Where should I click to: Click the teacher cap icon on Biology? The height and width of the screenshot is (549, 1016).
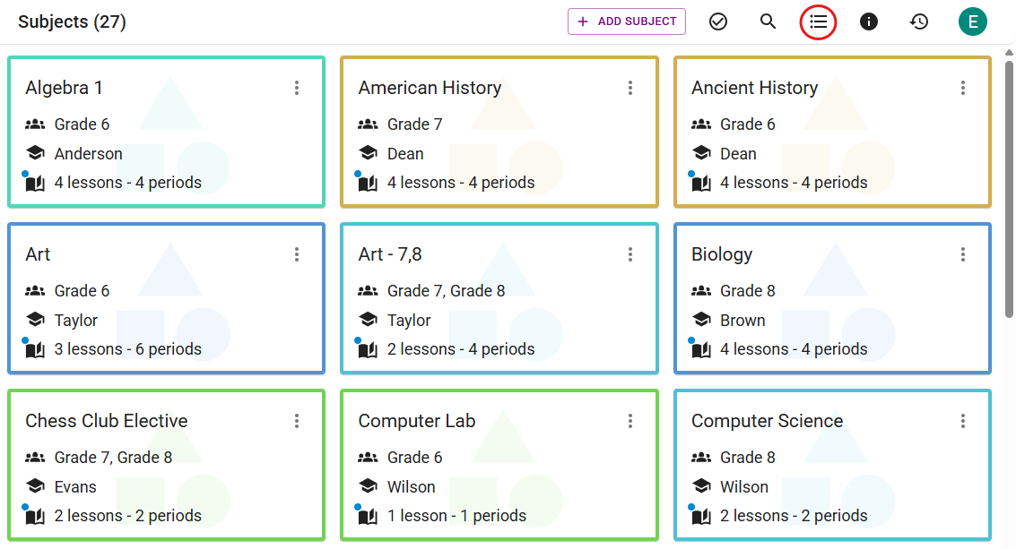click(x=701, y=320)
